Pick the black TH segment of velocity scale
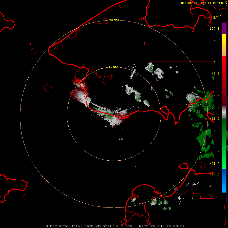Viewport: 228px width, 228px height. tap(224, 197)
